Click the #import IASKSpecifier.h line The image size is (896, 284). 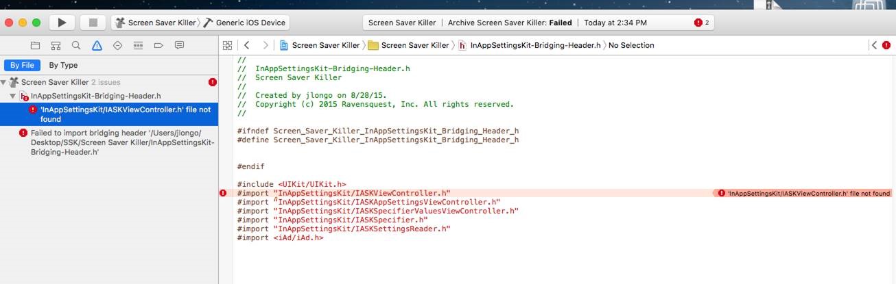pos(333,220)
